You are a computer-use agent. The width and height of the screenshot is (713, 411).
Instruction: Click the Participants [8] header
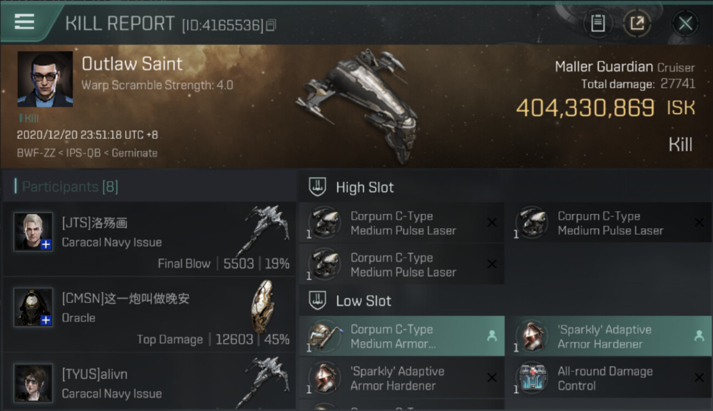pos(70,187)
